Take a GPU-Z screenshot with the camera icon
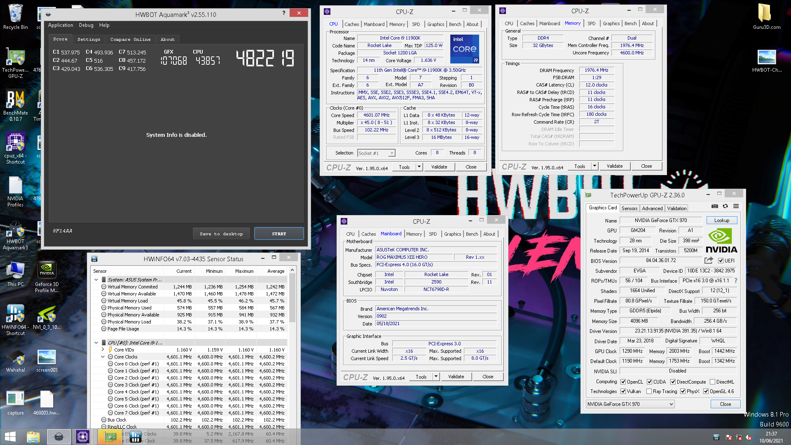The image size is (791, 445). (715, 206)
